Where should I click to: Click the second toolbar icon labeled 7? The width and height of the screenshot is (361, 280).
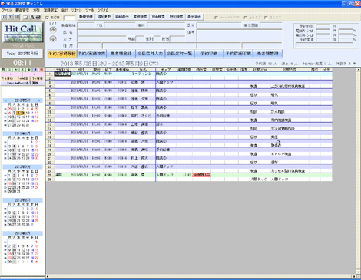pyautogui.click(x=11, y=17)
